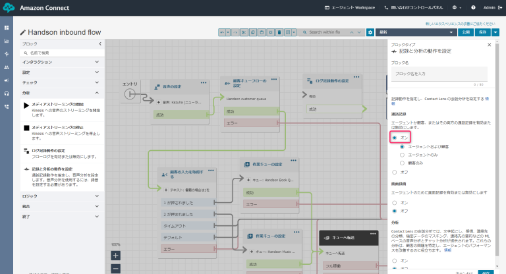Click the pencil icon to rename Handson inbound flow
Image resolution: width=506 pixels, height=274 pixels.
click(24, 32)
